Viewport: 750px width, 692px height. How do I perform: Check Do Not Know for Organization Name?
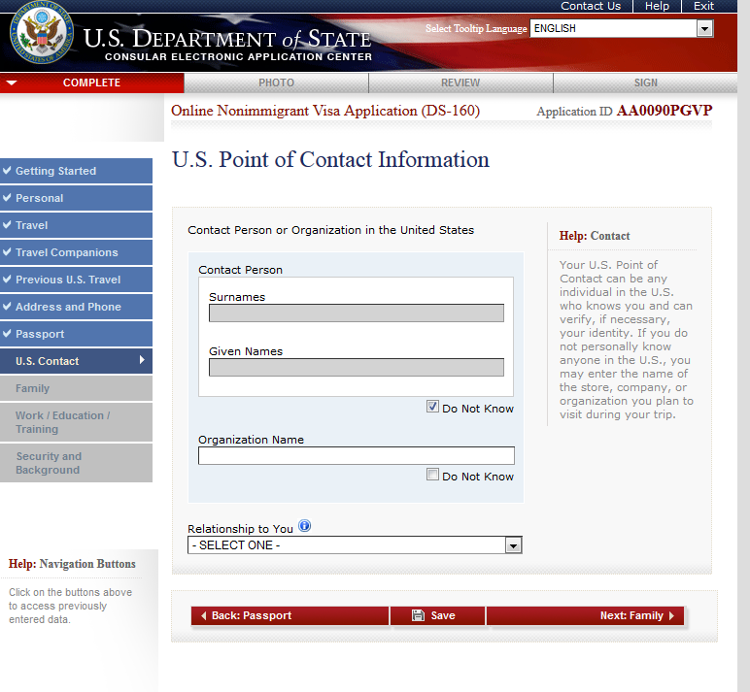432,475
